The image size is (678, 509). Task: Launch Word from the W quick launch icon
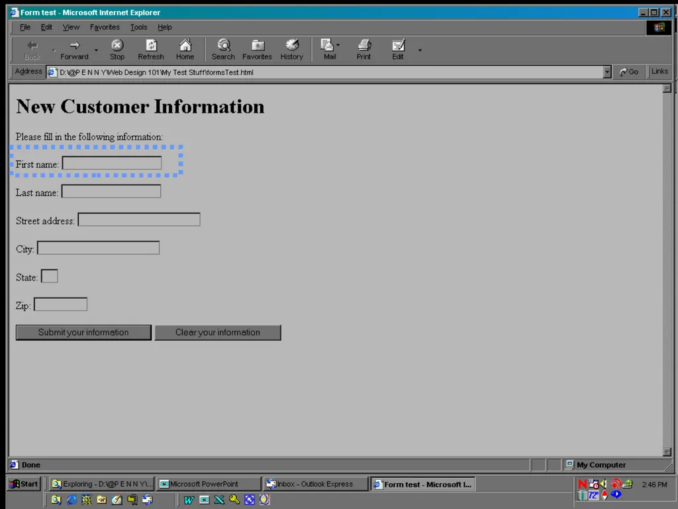189,500
